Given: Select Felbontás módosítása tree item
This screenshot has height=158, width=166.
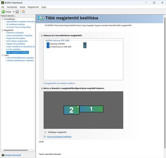Looking at the screenshot, I should pyautogui.click(x=15, y=33).
